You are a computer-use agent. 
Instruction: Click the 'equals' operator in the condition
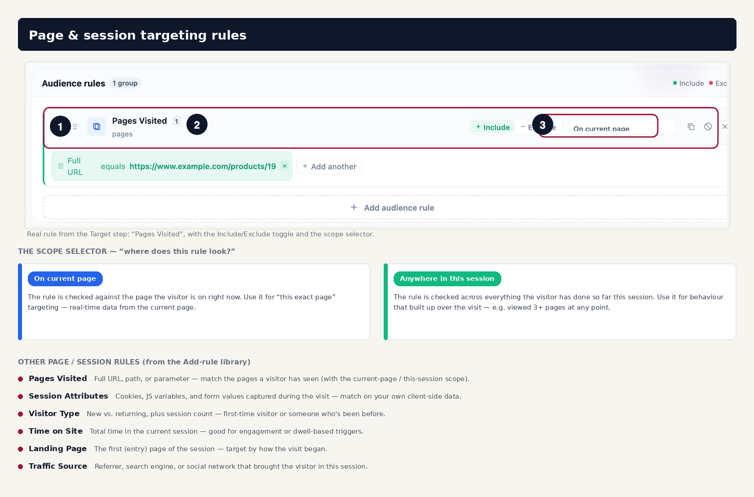pyautogui.click(x=113, y=166)
